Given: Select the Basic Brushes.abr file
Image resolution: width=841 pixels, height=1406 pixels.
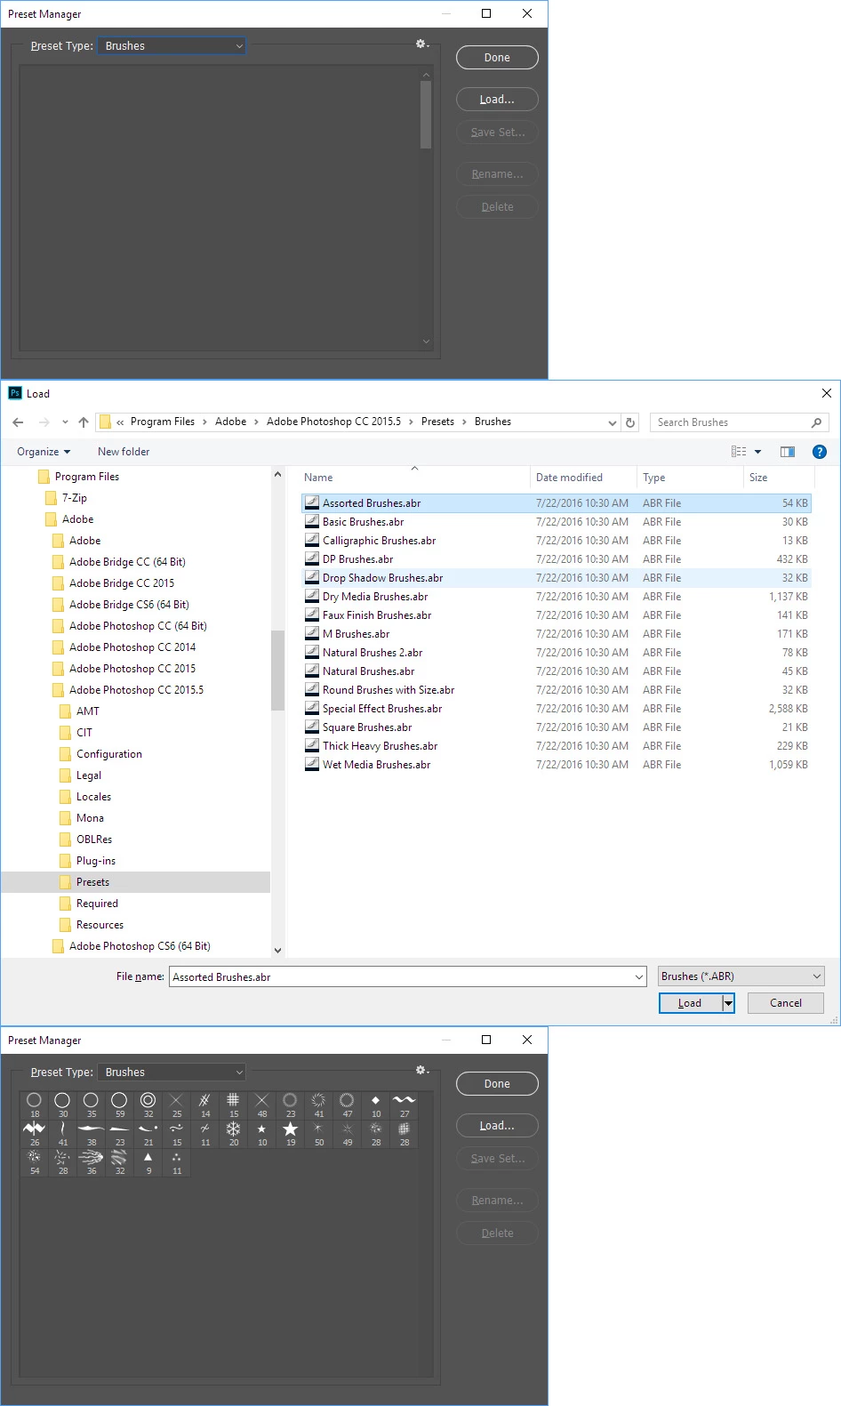Looking at the screenshot, I should [x=556, y=522].
